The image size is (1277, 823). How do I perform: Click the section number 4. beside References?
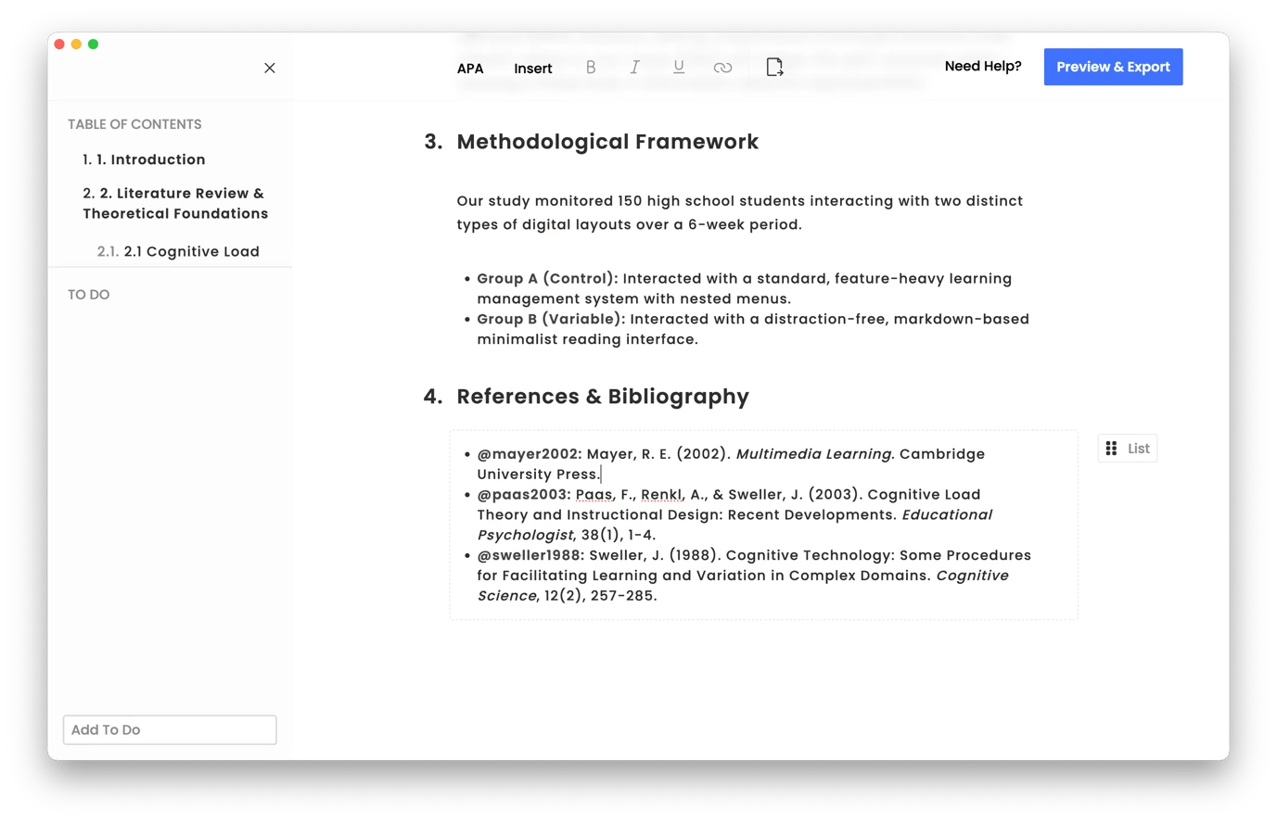[433, 397]
